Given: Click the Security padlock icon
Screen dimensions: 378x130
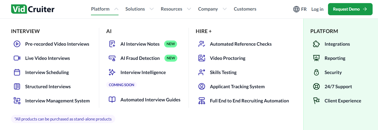Looking at the screenshot, I should click(316, 72).
